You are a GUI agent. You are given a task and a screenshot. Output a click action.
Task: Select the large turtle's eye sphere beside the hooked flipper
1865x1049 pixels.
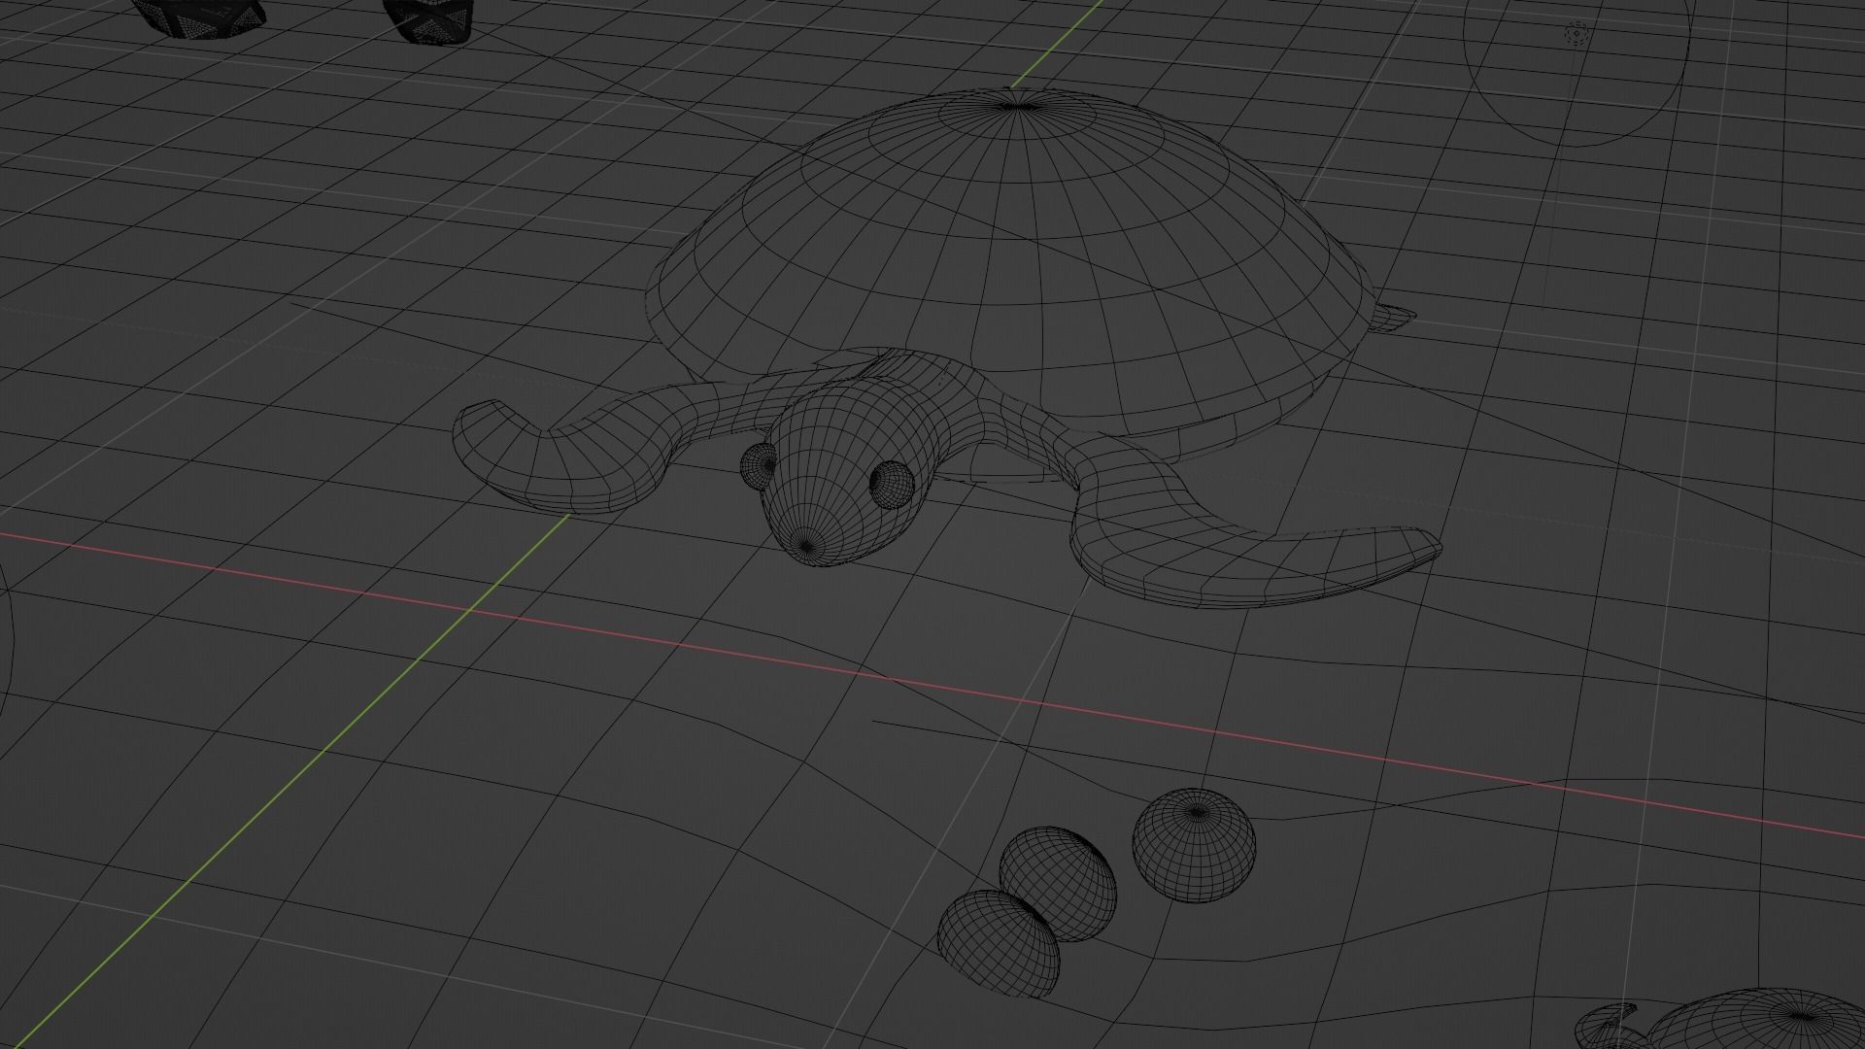coord(759,466)
